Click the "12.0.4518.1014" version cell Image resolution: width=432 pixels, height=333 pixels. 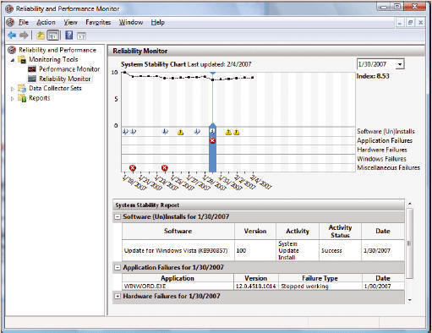[255, 287]
